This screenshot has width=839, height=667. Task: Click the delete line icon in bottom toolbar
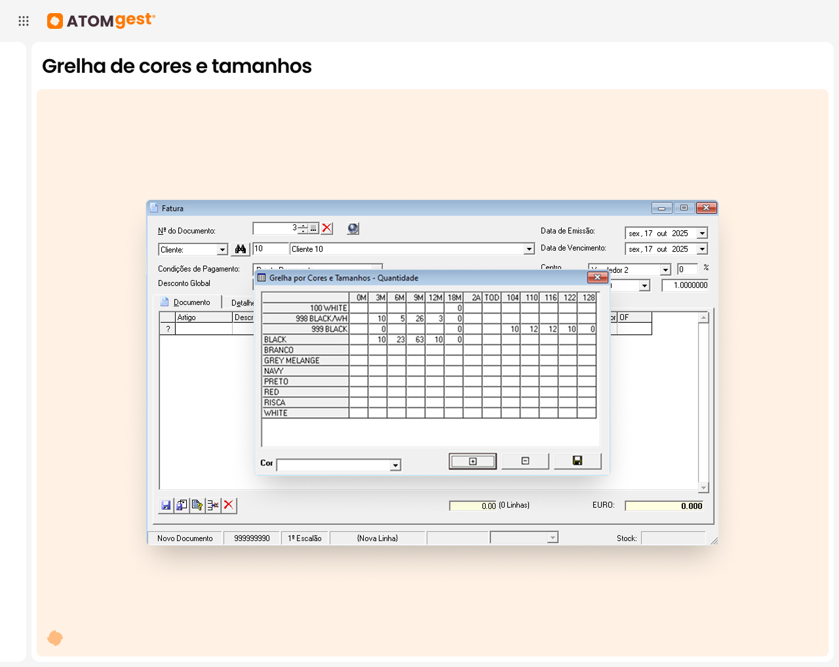pyautogui.click(x=213, y=505)
